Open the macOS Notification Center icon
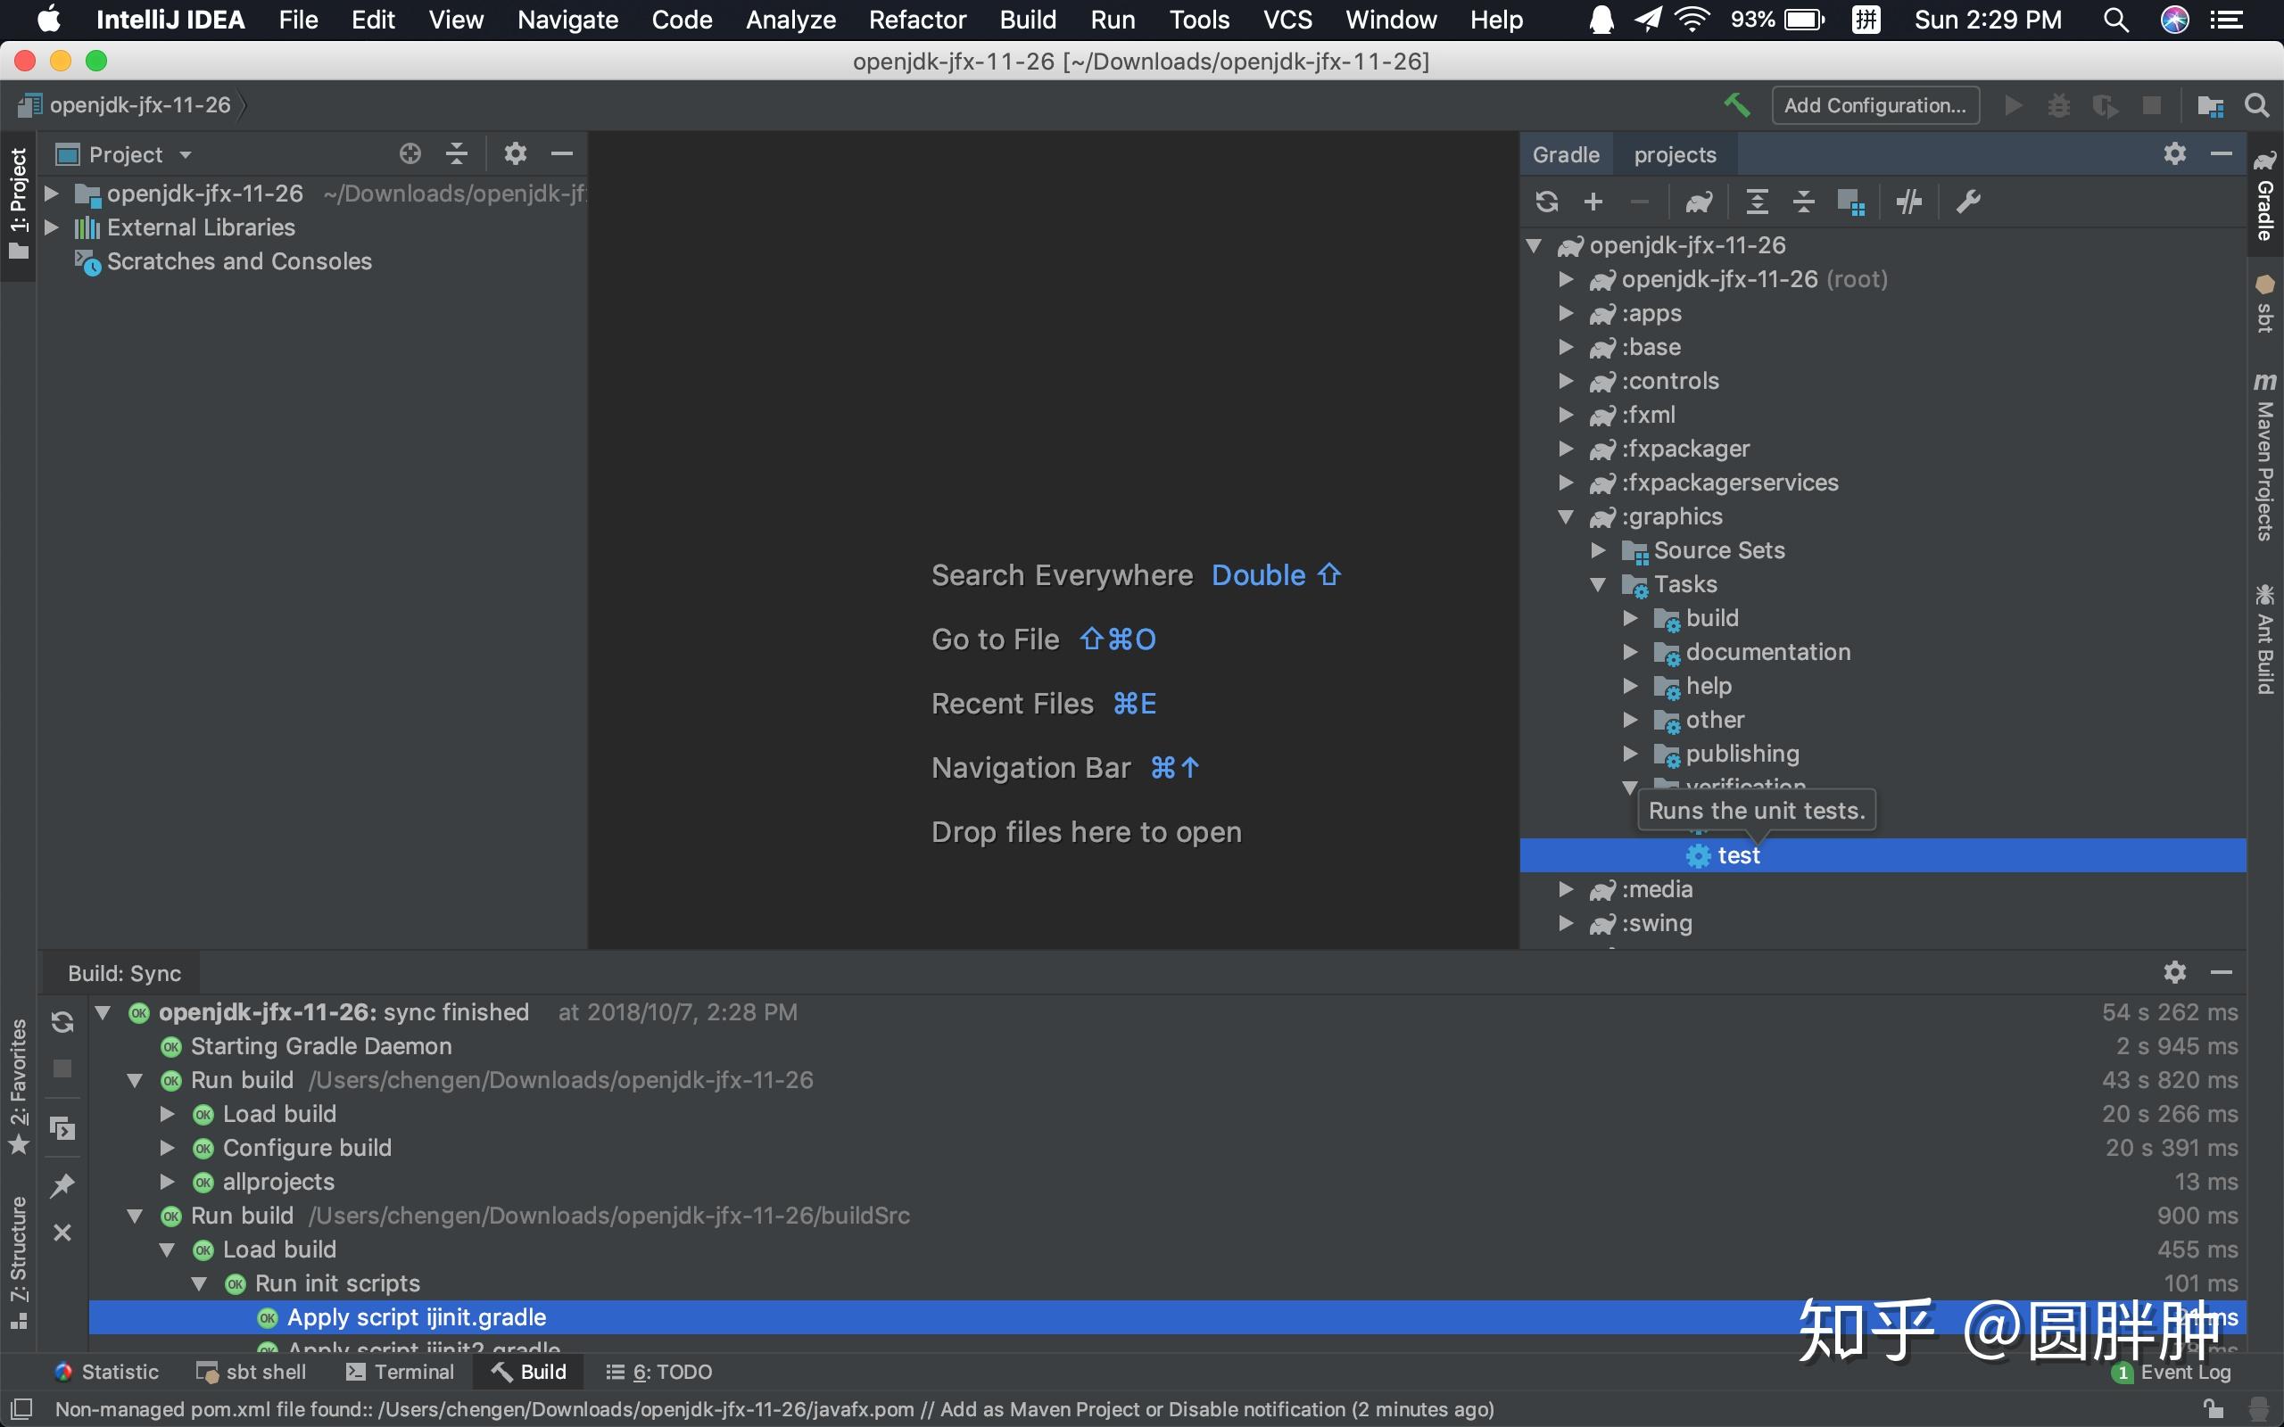 point(2228,20)
